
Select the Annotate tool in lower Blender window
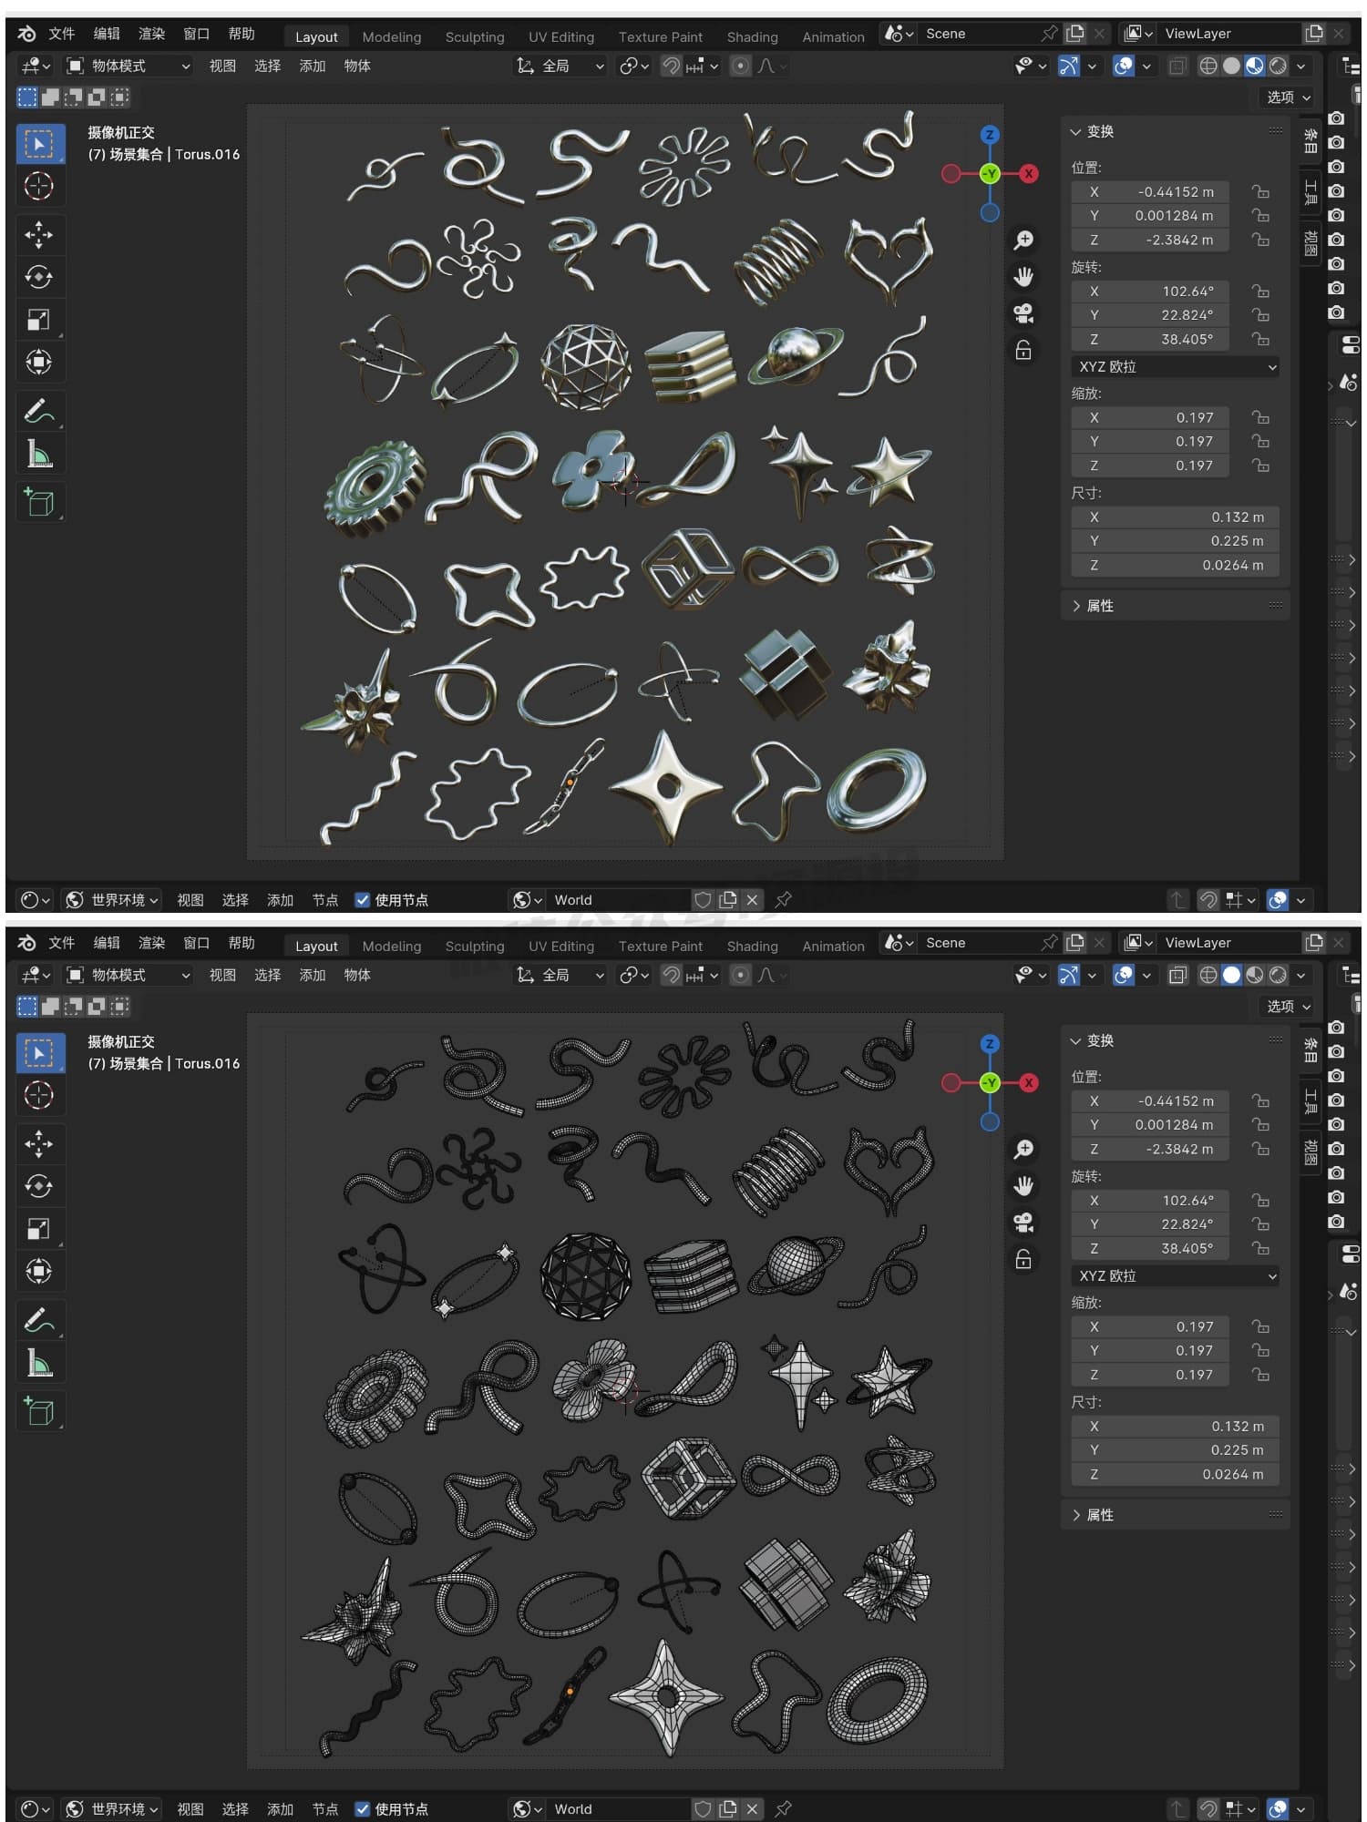coord(39,1321)
